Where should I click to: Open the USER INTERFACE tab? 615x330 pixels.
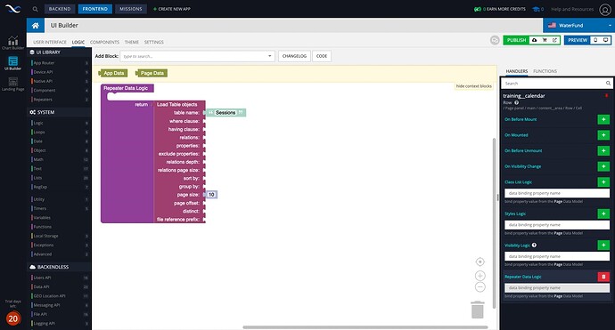pos(50,42)
